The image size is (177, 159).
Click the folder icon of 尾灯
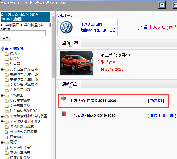tap(7, 143)
